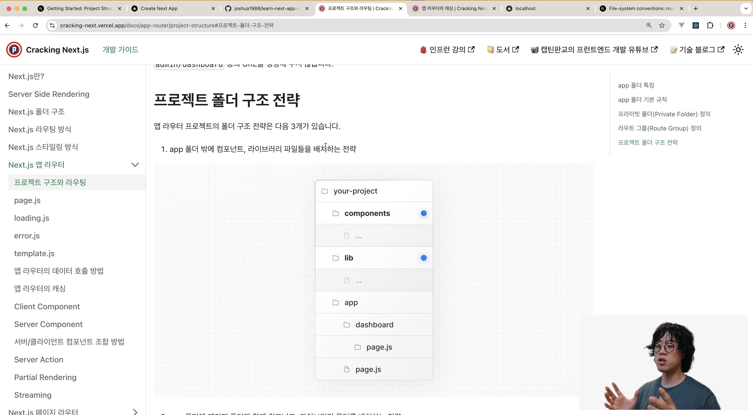
Task: Open the zoom magnifier in the address bar
Action: pyautogui.click(x=649, y=25)
